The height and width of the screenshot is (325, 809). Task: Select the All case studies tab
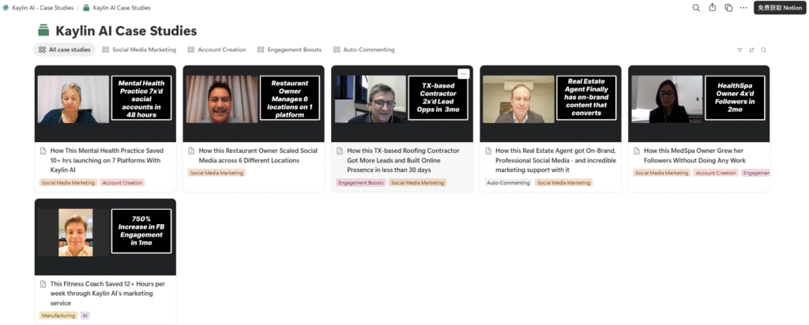(x=65, y=50)
